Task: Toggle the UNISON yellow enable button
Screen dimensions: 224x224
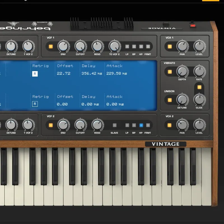Action: pyautogui.click(x=170, y=100)
